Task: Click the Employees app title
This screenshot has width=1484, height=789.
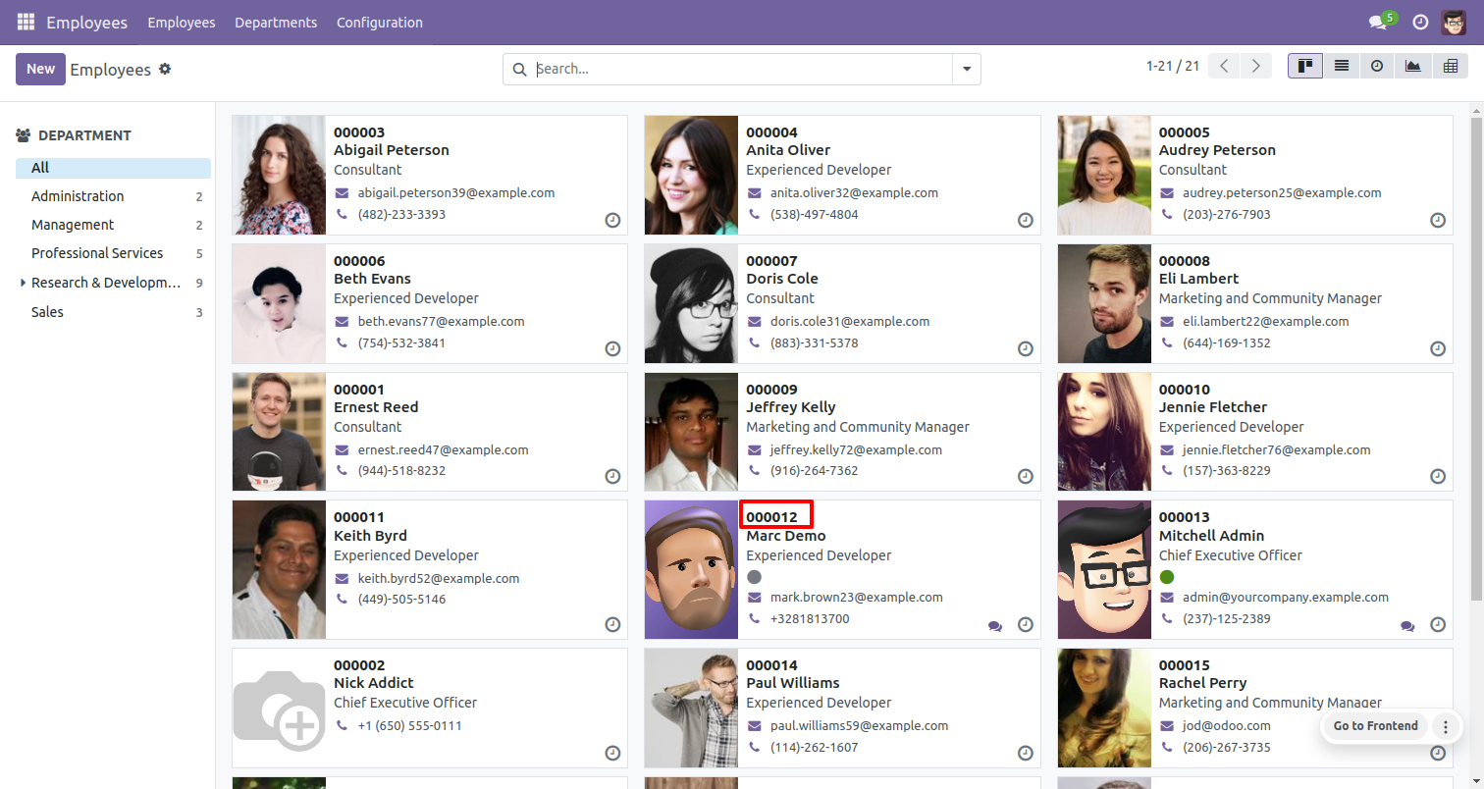Action: click(x=86, y=22)
